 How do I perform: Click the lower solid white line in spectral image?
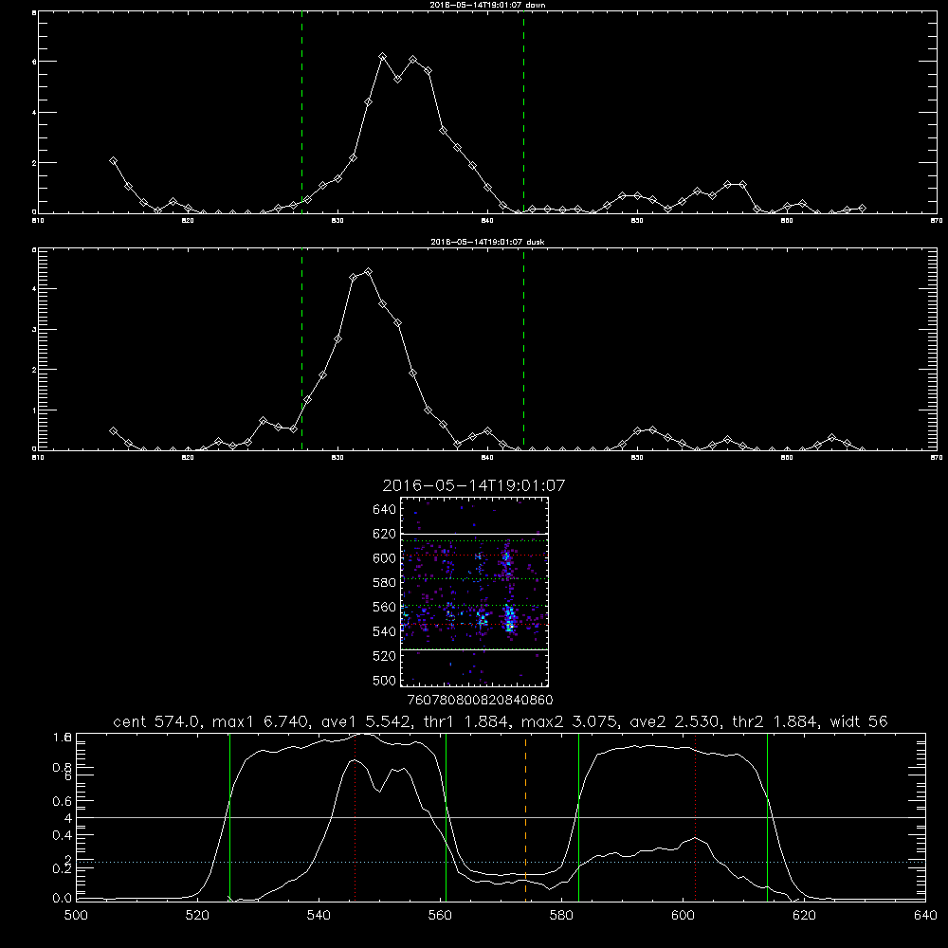coord(475,649)
